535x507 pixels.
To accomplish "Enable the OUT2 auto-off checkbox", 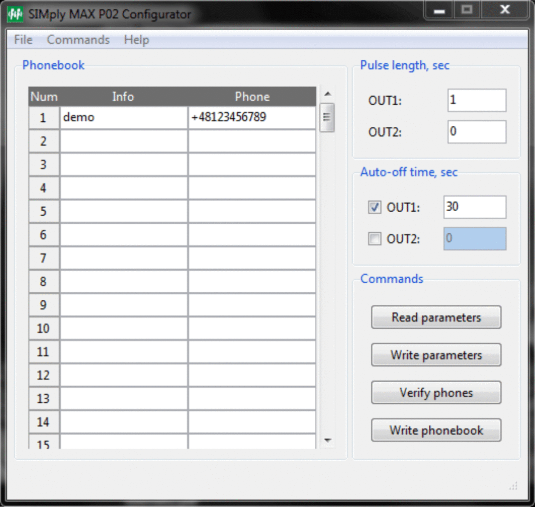I will (x=375, y=239).
